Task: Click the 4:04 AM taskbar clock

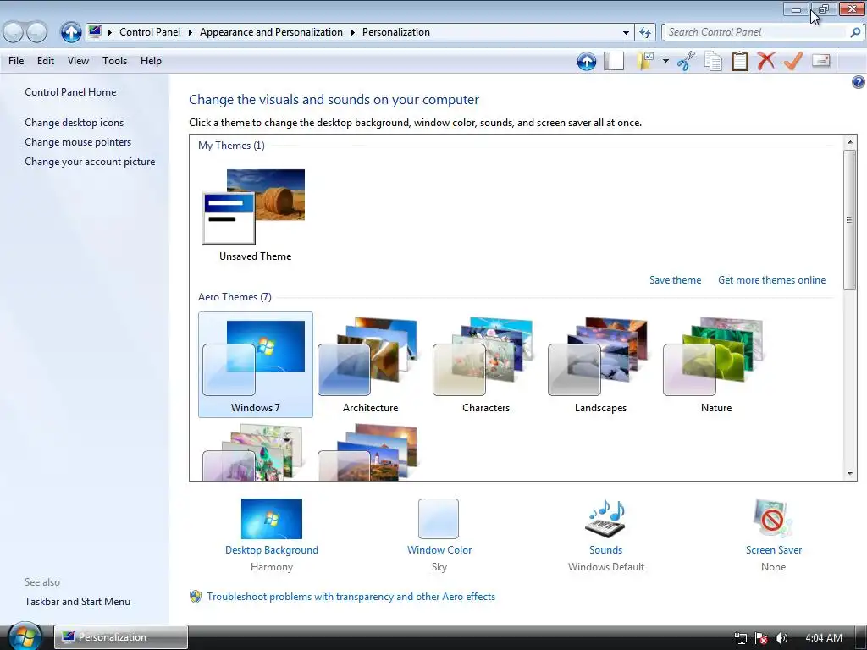Action: coord(823,638)
